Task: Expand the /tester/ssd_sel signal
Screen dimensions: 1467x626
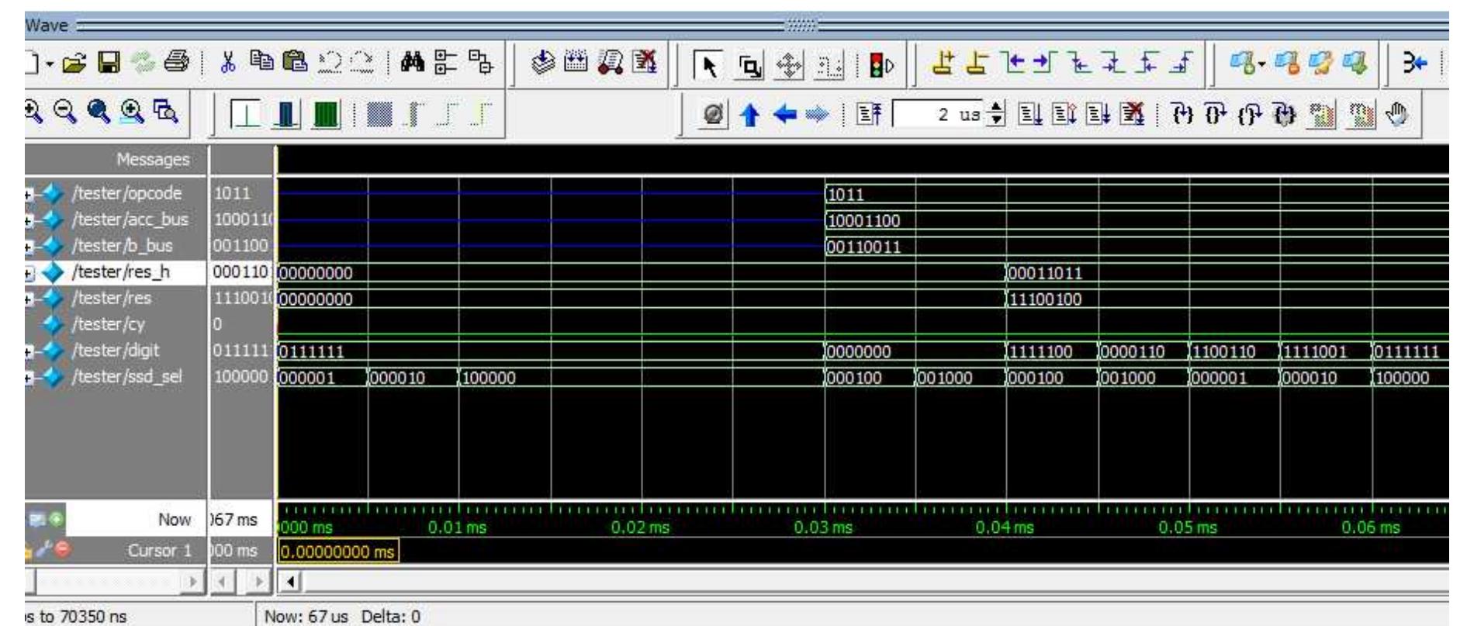Action: (x=29, y=378)
